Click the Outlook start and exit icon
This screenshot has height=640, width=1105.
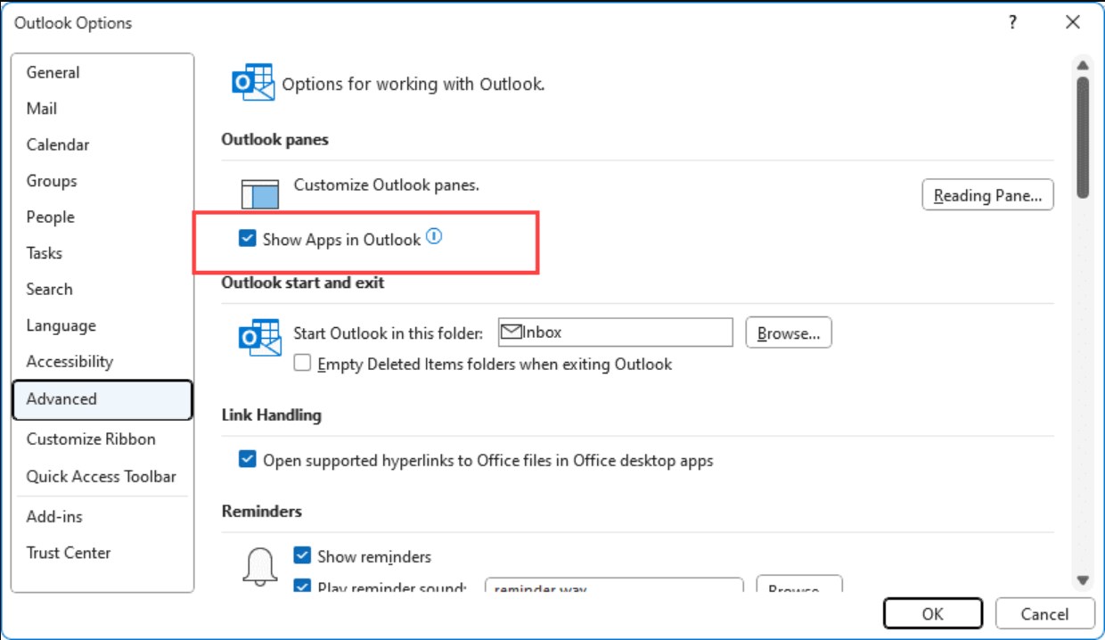click(259, 336)
